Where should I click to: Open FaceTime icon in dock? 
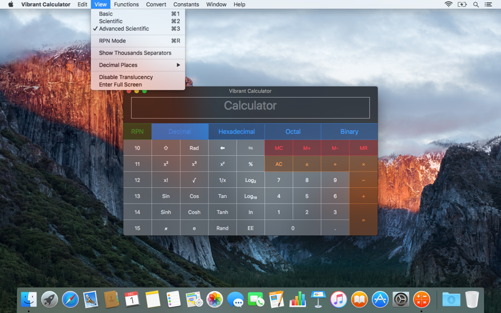click(256, 300)
